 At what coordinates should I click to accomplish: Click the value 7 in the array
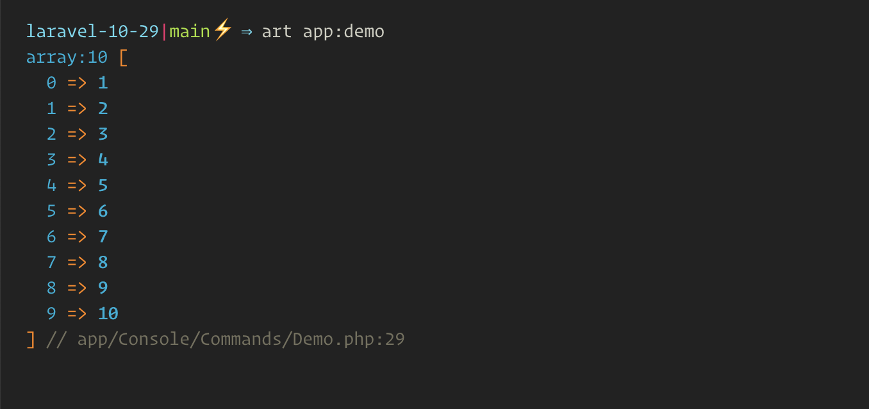click(103, 237)
